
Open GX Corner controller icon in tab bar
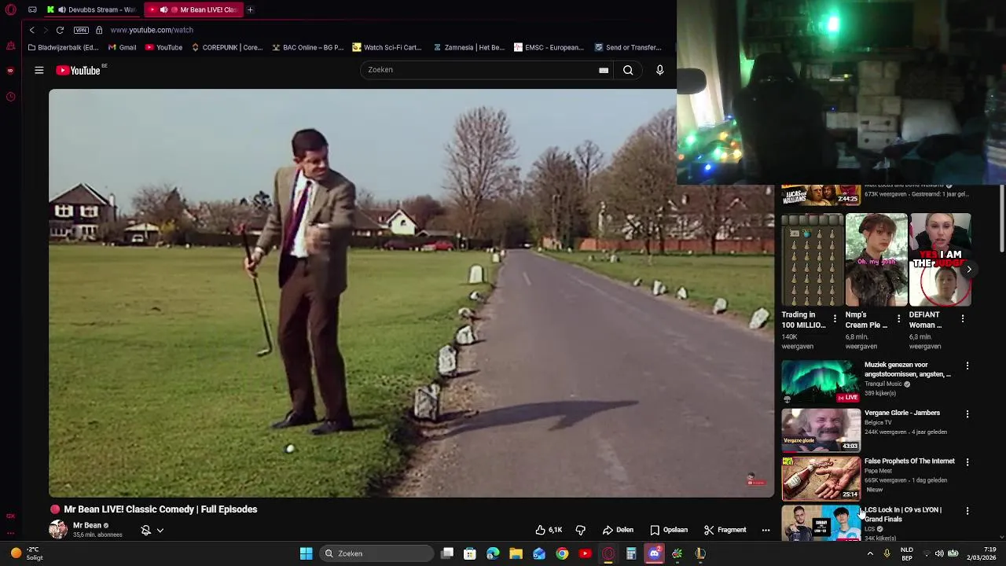coord(32,9)
